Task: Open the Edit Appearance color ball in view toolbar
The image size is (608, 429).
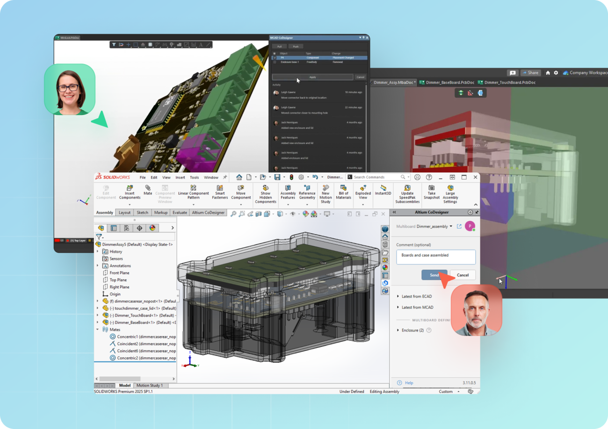Action: pyautogui.click(x=305, y=214)
